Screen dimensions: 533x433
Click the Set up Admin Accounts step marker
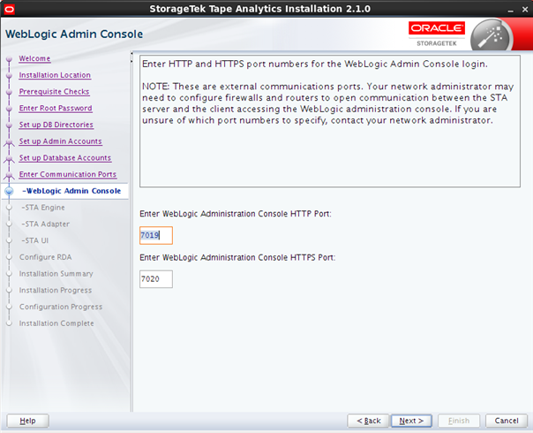click(x=9, y=142)
